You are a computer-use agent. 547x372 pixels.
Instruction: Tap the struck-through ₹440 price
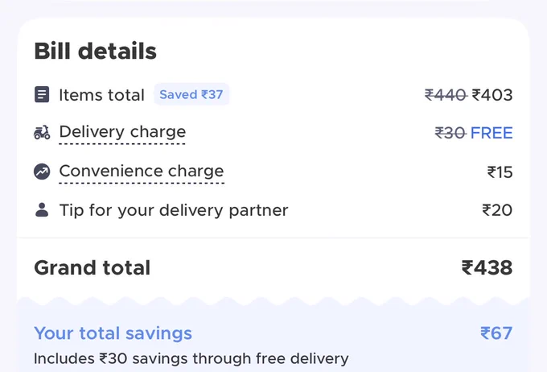click(x=446, y=95)
